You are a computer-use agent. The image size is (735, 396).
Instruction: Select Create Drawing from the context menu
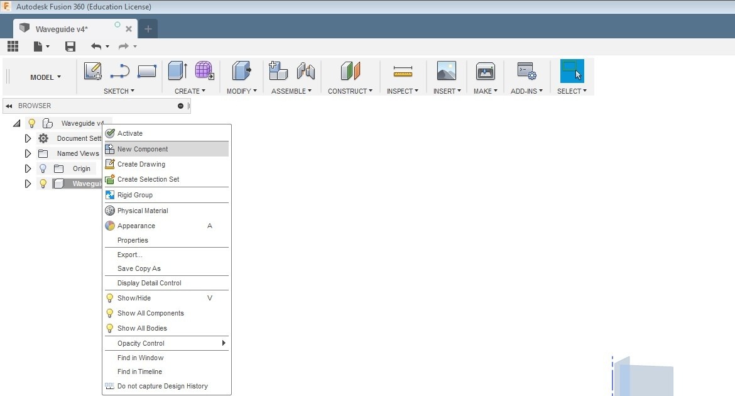166,164
